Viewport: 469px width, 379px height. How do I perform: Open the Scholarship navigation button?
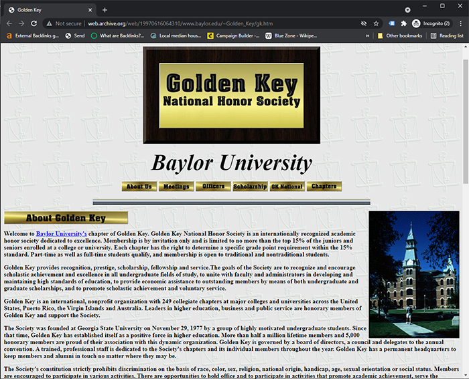250,186
